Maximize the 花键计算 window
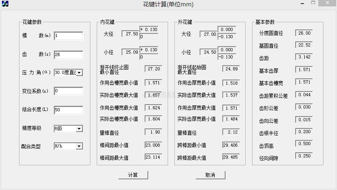 (313, 4)
